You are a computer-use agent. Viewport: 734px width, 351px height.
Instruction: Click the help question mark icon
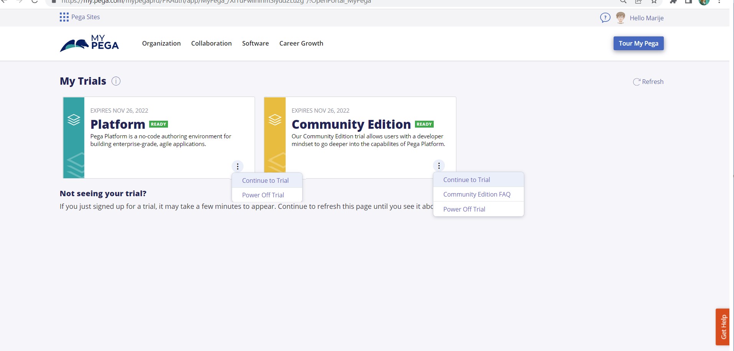point(605,18)
